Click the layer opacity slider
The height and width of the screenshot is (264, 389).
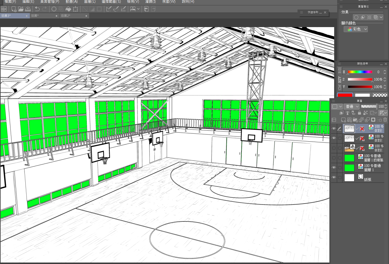(369, 106)
